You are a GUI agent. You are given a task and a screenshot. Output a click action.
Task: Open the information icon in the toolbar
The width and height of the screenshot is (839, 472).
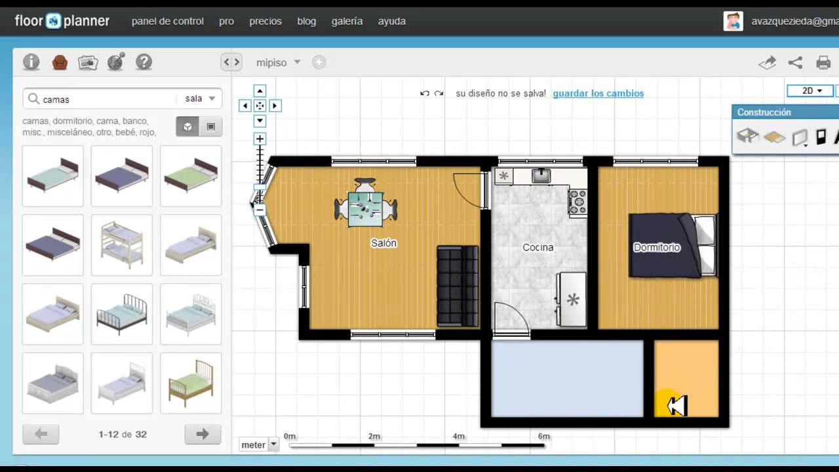click(x=31, y=62)
